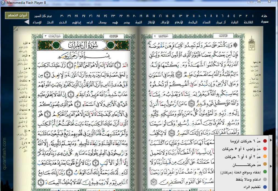Click ayah marker ٧ on the left page

tap(96, 163)
